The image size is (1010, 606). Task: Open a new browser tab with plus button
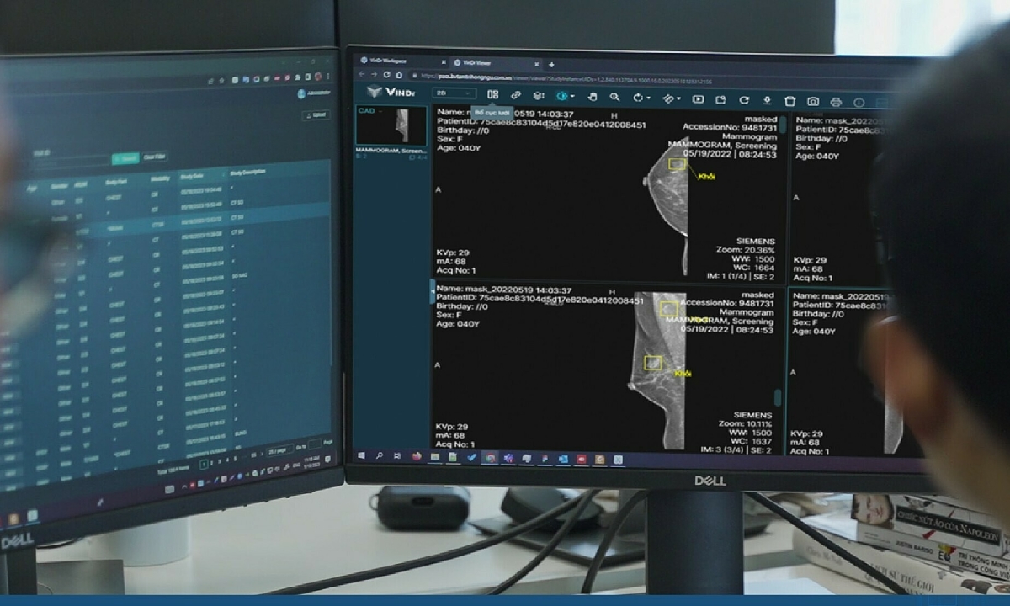[x=551, y=64]
